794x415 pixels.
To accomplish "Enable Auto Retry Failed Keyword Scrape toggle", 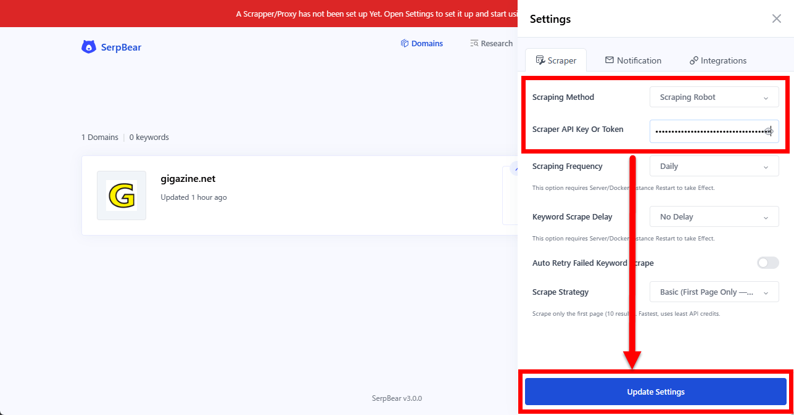I will point(767,263).
